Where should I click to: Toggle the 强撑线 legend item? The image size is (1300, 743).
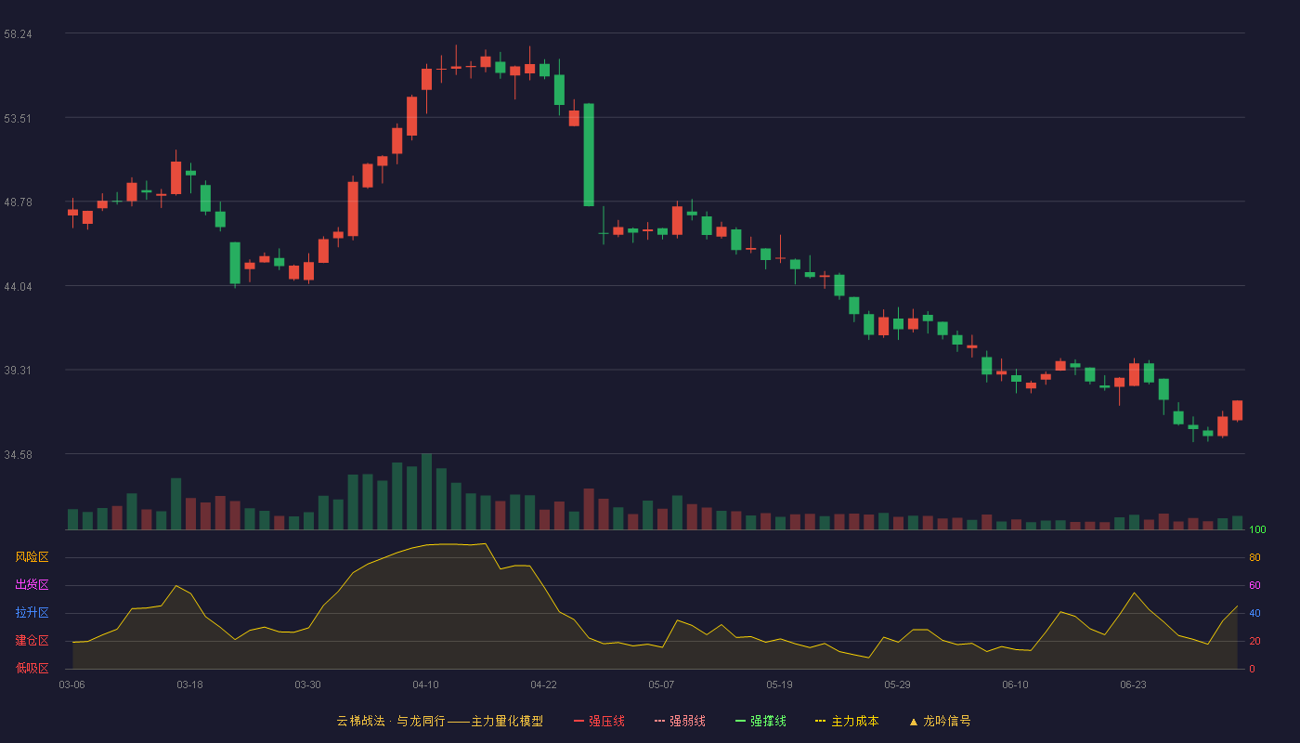click(760, 721)
